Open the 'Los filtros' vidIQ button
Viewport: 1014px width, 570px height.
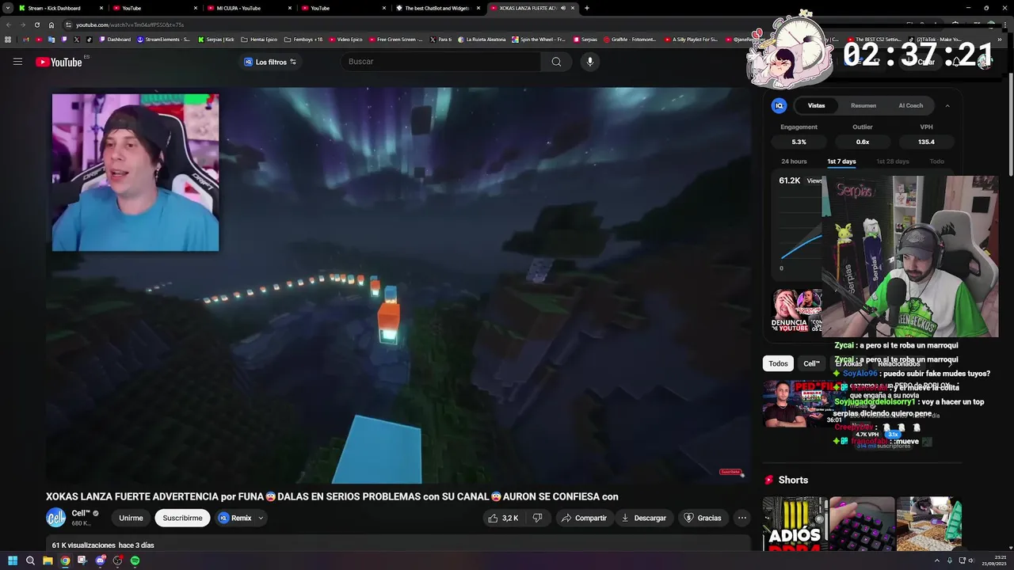[269, 62]
